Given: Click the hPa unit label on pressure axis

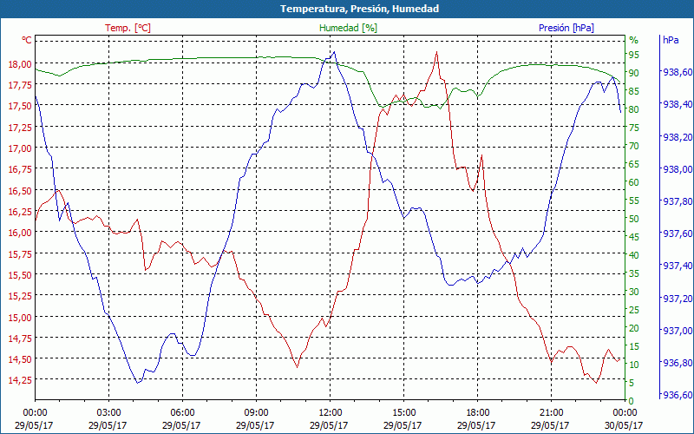Looking at the screenshot, I should click(671, 40).
